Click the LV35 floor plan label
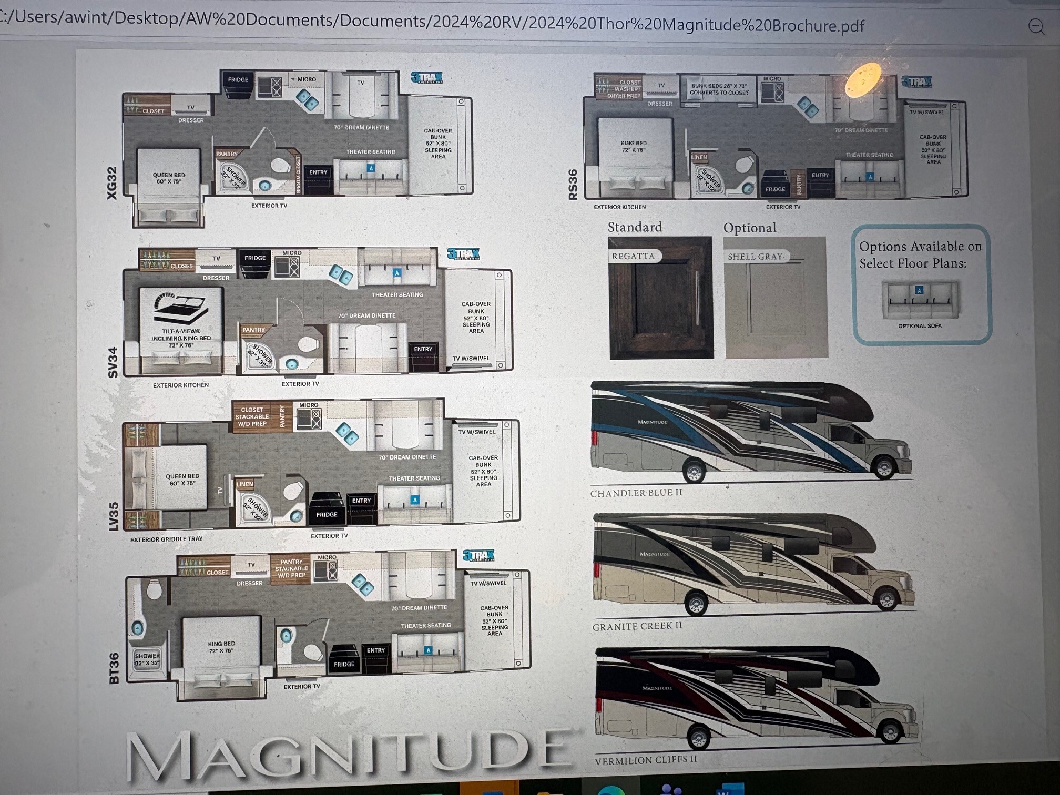This screenshot has height=795, width=1060. 113,516
